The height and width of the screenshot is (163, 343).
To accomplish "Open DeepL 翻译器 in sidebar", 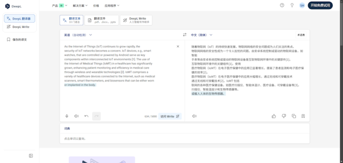I will 19,19.
